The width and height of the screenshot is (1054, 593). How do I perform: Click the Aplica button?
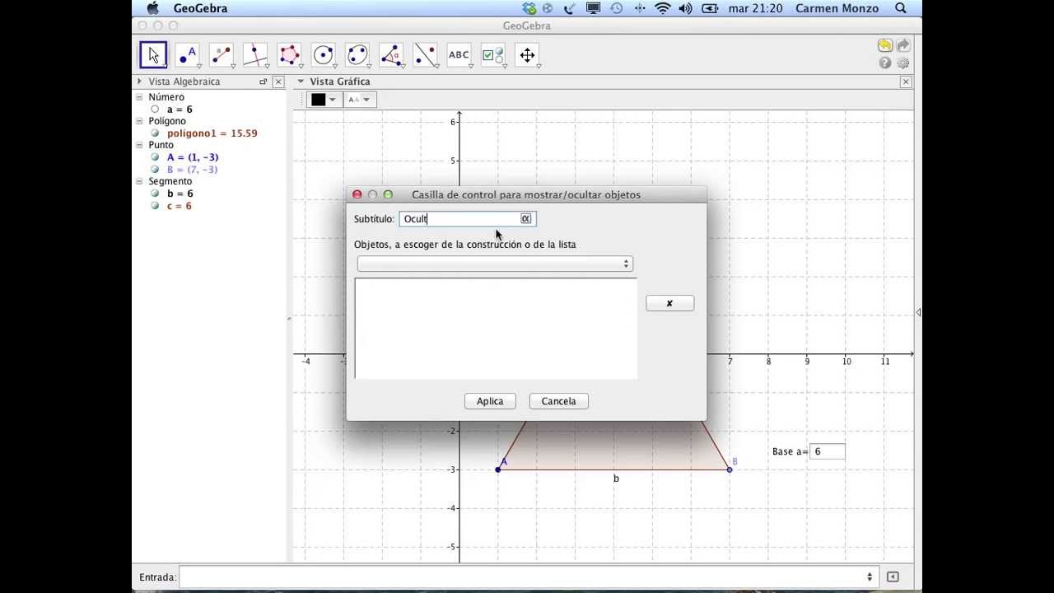(490, 401)
